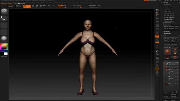Toggle Edit mode orange button
180x101 pixels.
click(25, 6)
